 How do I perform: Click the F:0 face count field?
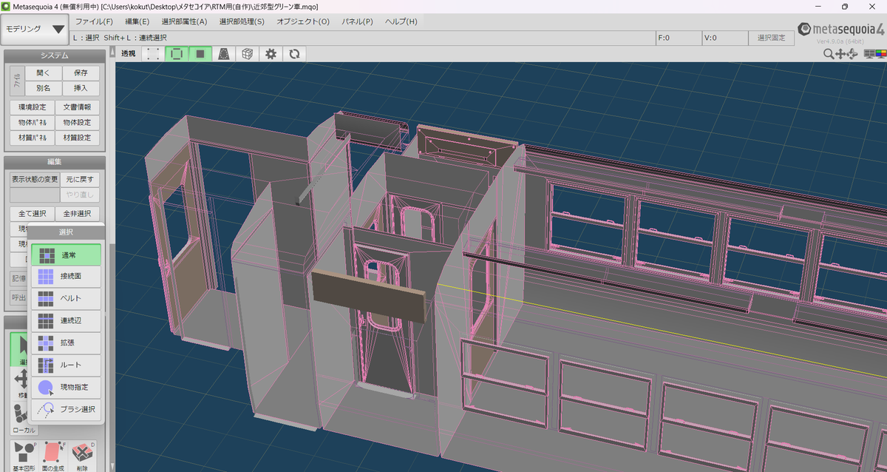678,38
